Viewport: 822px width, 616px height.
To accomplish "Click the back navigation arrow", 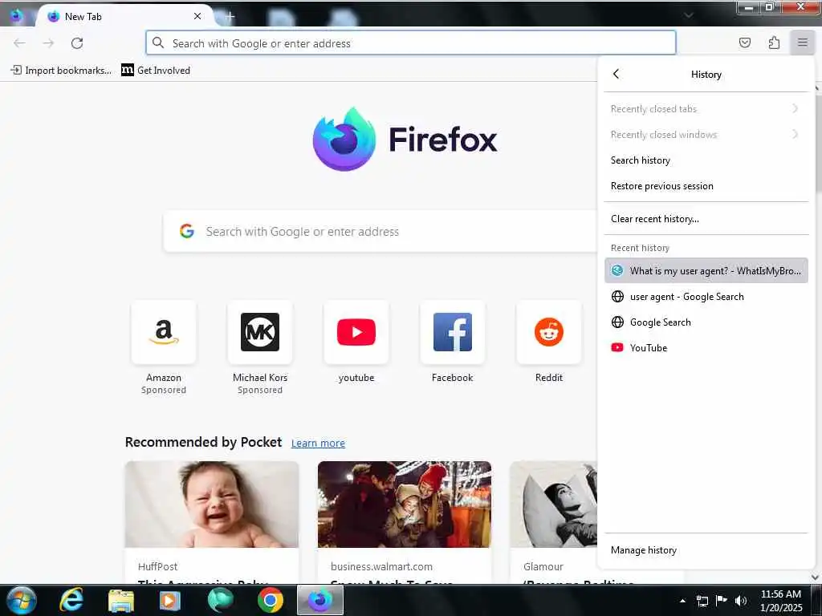I will [19, 43].
